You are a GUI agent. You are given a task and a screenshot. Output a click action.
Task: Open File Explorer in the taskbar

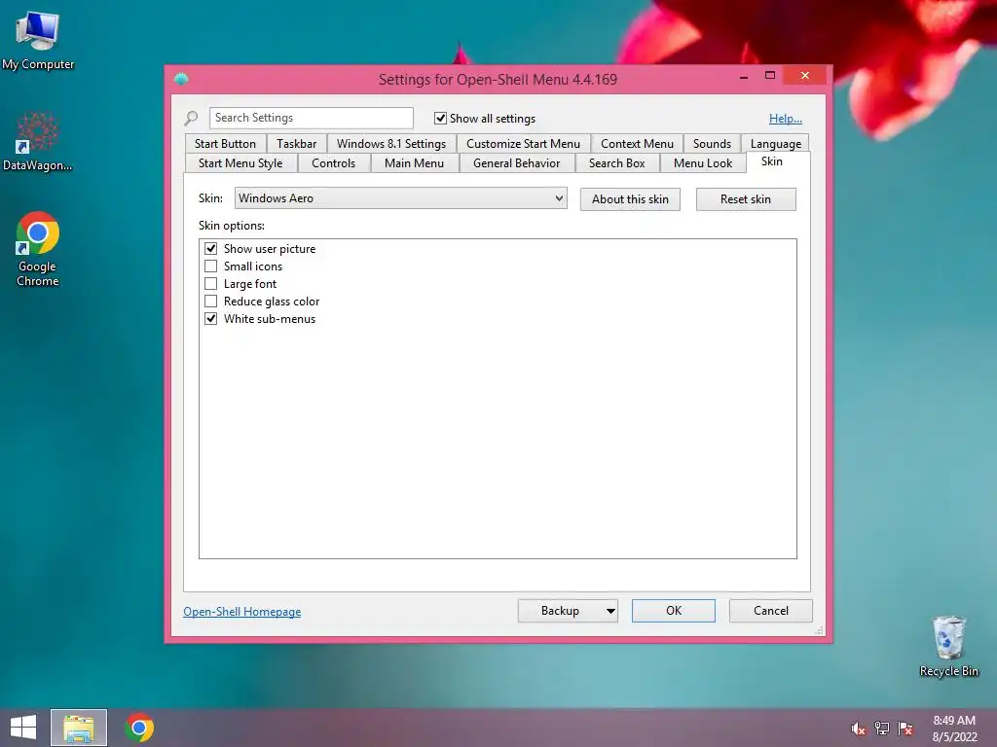79,728
